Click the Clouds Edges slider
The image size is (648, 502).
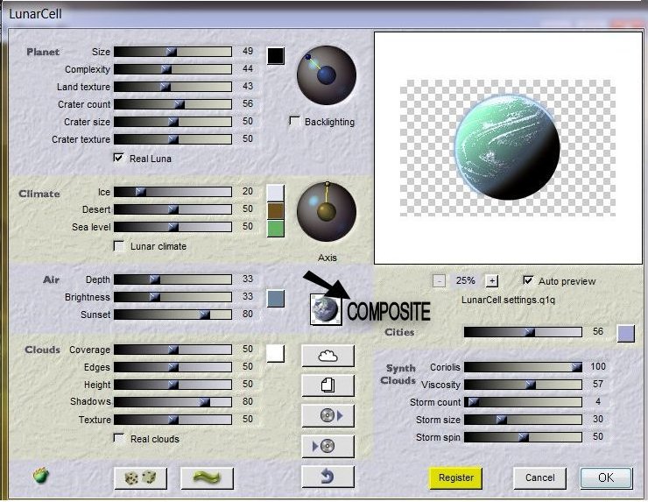(x=173, y=367)
